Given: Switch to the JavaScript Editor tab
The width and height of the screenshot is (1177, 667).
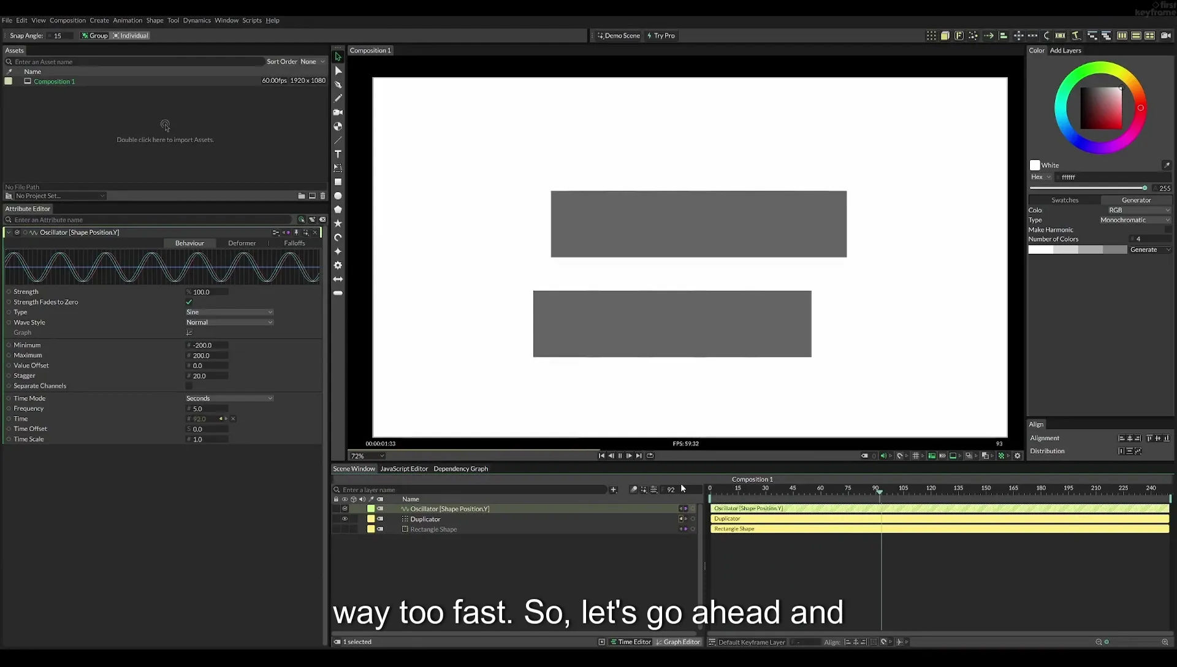Looking at the screenshot, I should pyautogui.click(x=404, y=469).
